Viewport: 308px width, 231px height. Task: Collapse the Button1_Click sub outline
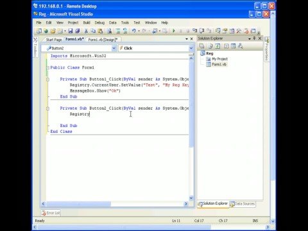47,80
